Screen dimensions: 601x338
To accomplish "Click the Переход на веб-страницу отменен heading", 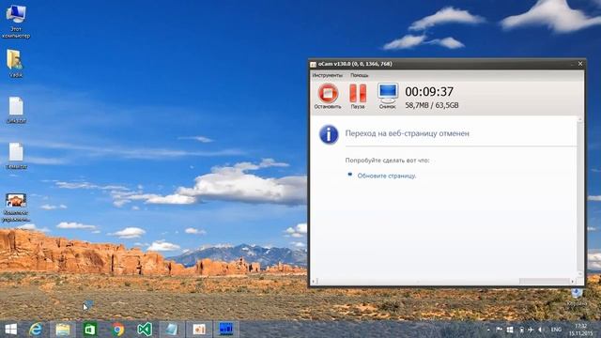I will pos(407,133).
